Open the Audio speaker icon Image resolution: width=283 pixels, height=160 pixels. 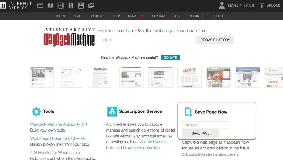pyautogui.click(x=71, y=6)
